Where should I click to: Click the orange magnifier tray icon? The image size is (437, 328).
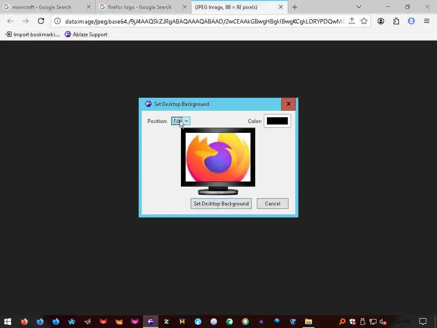click(x=342, y=322)
